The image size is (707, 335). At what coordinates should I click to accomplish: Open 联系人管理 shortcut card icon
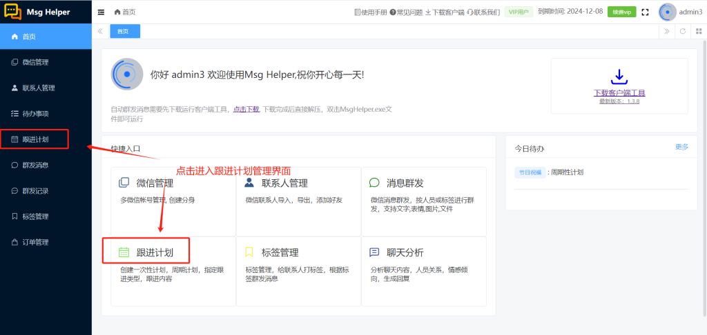pyautogui.click(x=249, y=183)
